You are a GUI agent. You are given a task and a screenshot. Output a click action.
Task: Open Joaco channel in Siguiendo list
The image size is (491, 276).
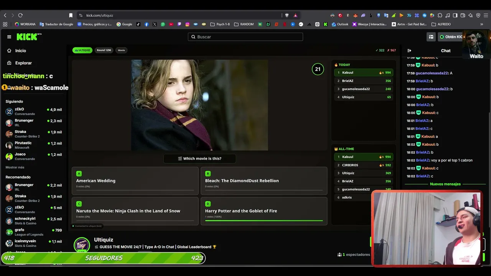[x=34, y=156]
